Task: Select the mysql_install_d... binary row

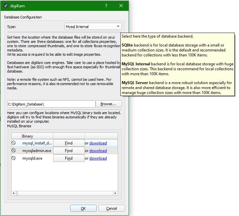Action: pos(65,143)
